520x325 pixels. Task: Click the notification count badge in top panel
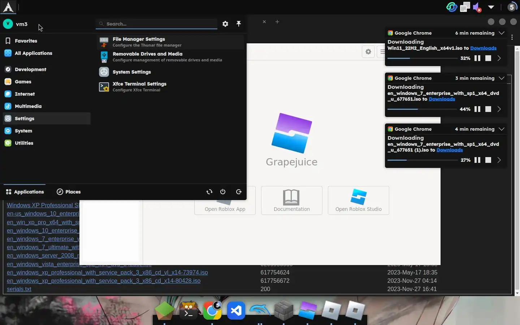tap(512, 7)
